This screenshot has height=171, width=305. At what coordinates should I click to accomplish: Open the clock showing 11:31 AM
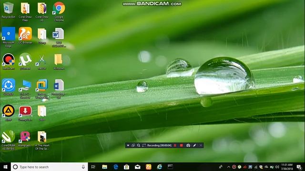(287, 167)
